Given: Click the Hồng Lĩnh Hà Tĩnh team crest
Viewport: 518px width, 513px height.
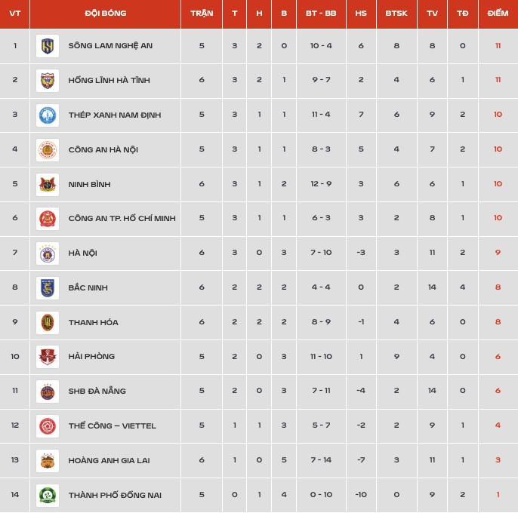Looking at the screenshot, I should tap(48, 81).
